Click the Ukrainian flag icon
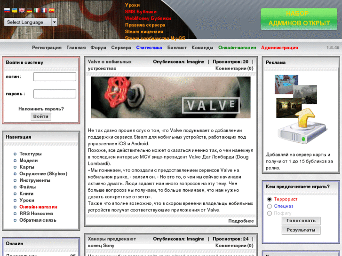The image size is (342, 256). 15,10
